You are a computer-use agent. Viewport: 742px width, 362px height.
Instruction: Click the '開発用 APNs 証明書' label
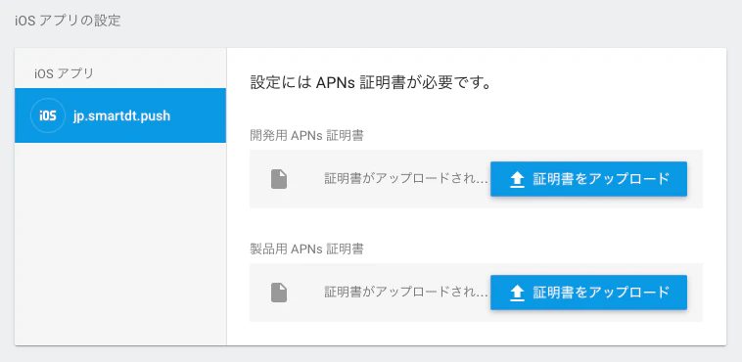(x=306, y=136)
